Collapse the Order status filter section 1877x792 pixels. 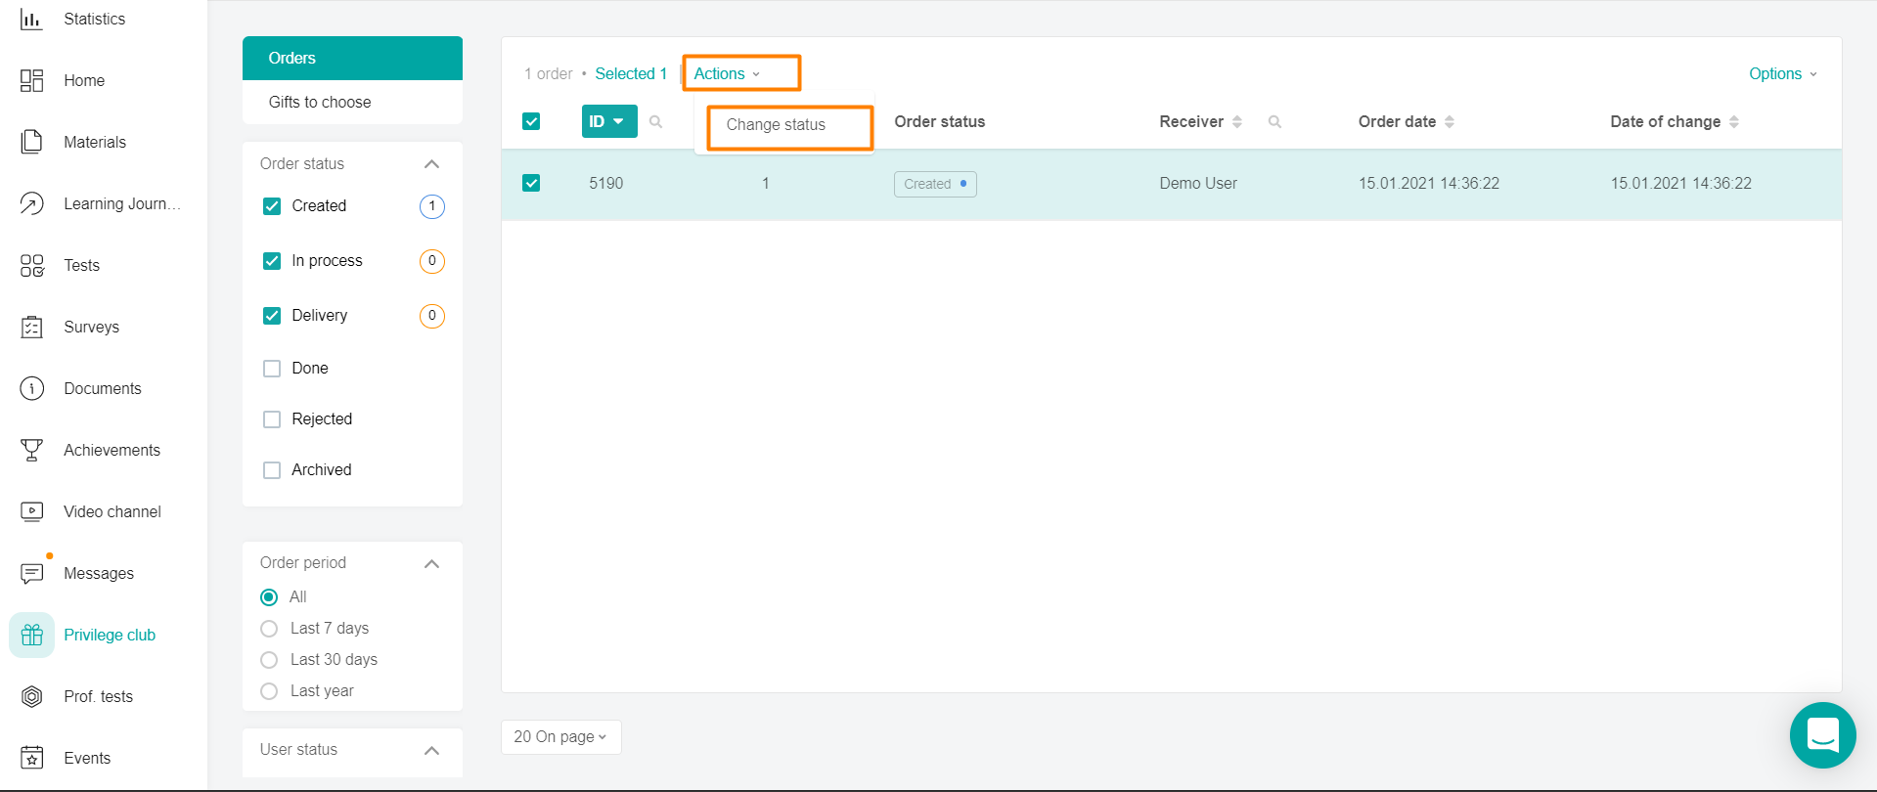tap(431, 164)
